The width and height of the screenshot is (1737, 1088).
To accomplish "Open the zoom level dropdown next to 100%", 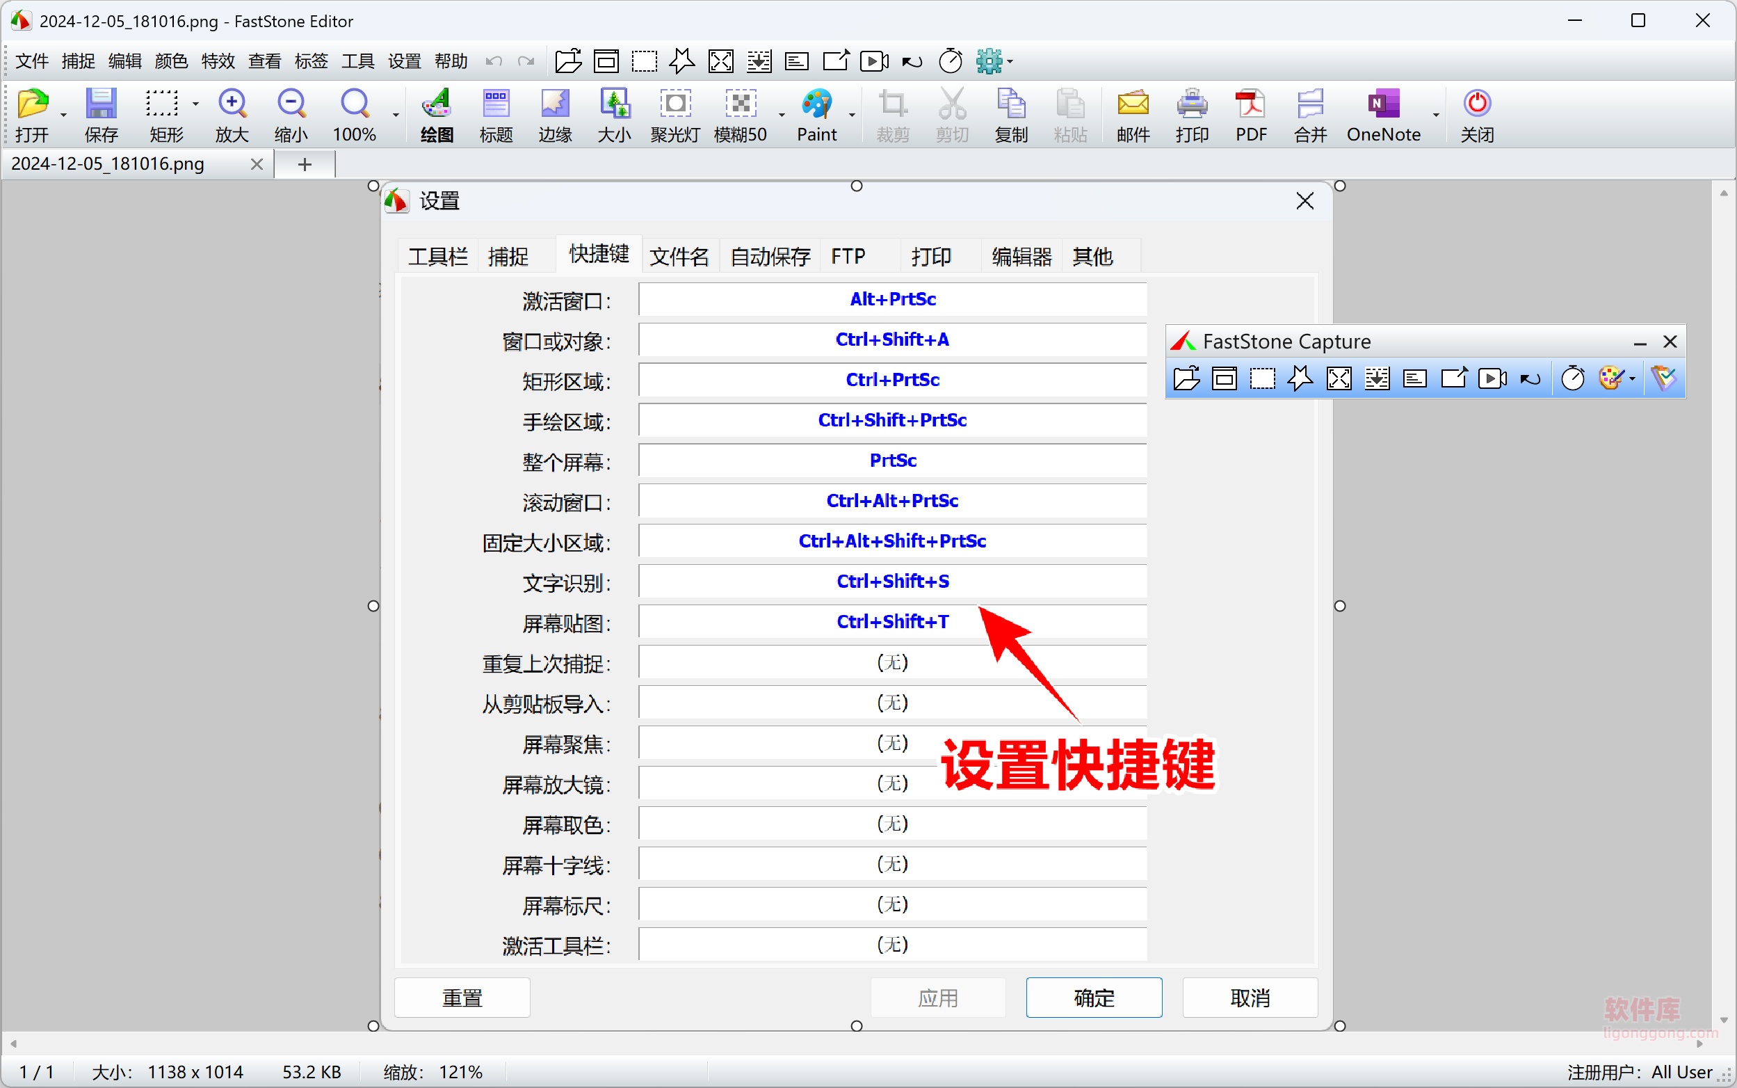I will point(396,115).
